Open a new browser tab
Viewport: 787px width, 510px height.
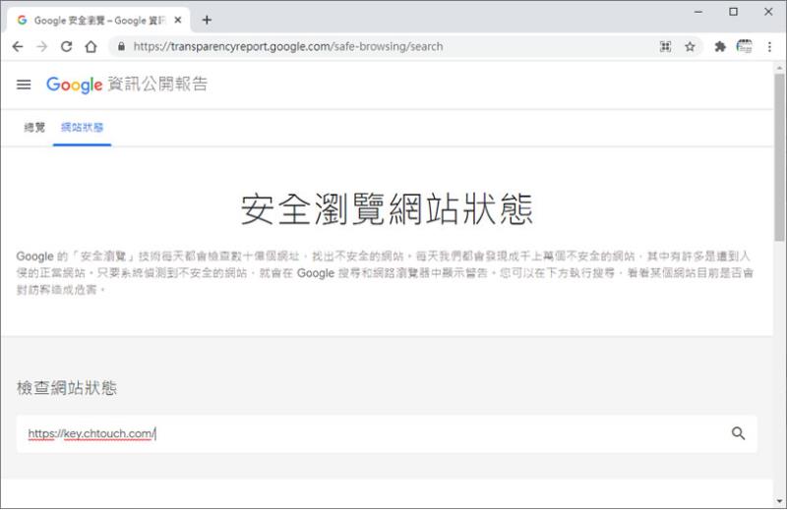pos(207,20)
